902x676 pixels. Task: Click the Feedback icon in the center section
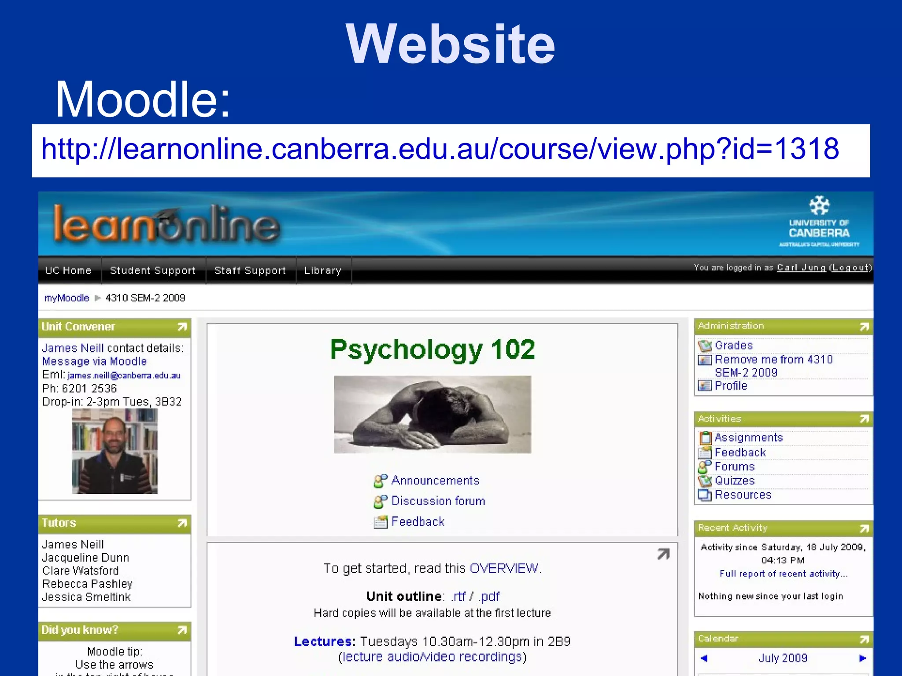(381, 522)
